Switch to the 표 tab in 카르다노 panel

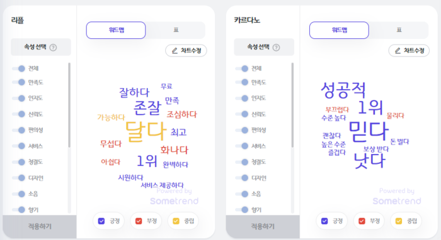pyautogui.click(x=399, y=30)
